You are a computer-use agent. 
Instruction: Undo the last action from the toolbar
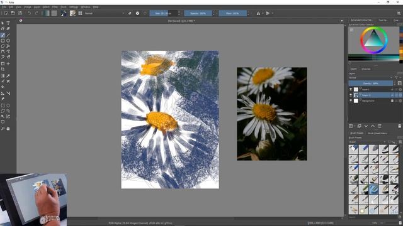[x=30, y=13]
